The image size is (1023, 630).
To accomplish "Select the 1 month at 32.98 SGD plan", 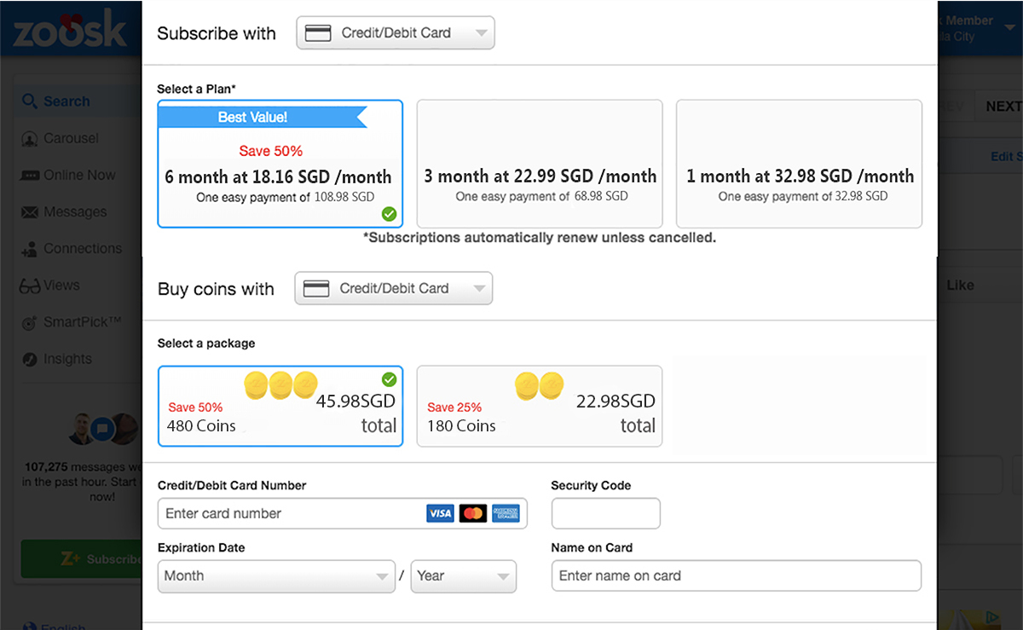I will (799, 164).
